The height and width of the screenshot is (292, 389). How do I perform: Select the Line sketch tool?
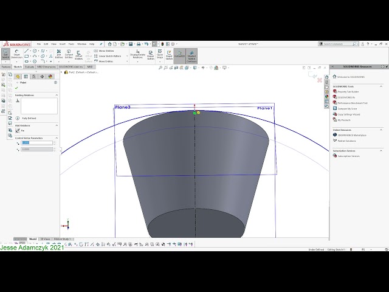[27, 50]
